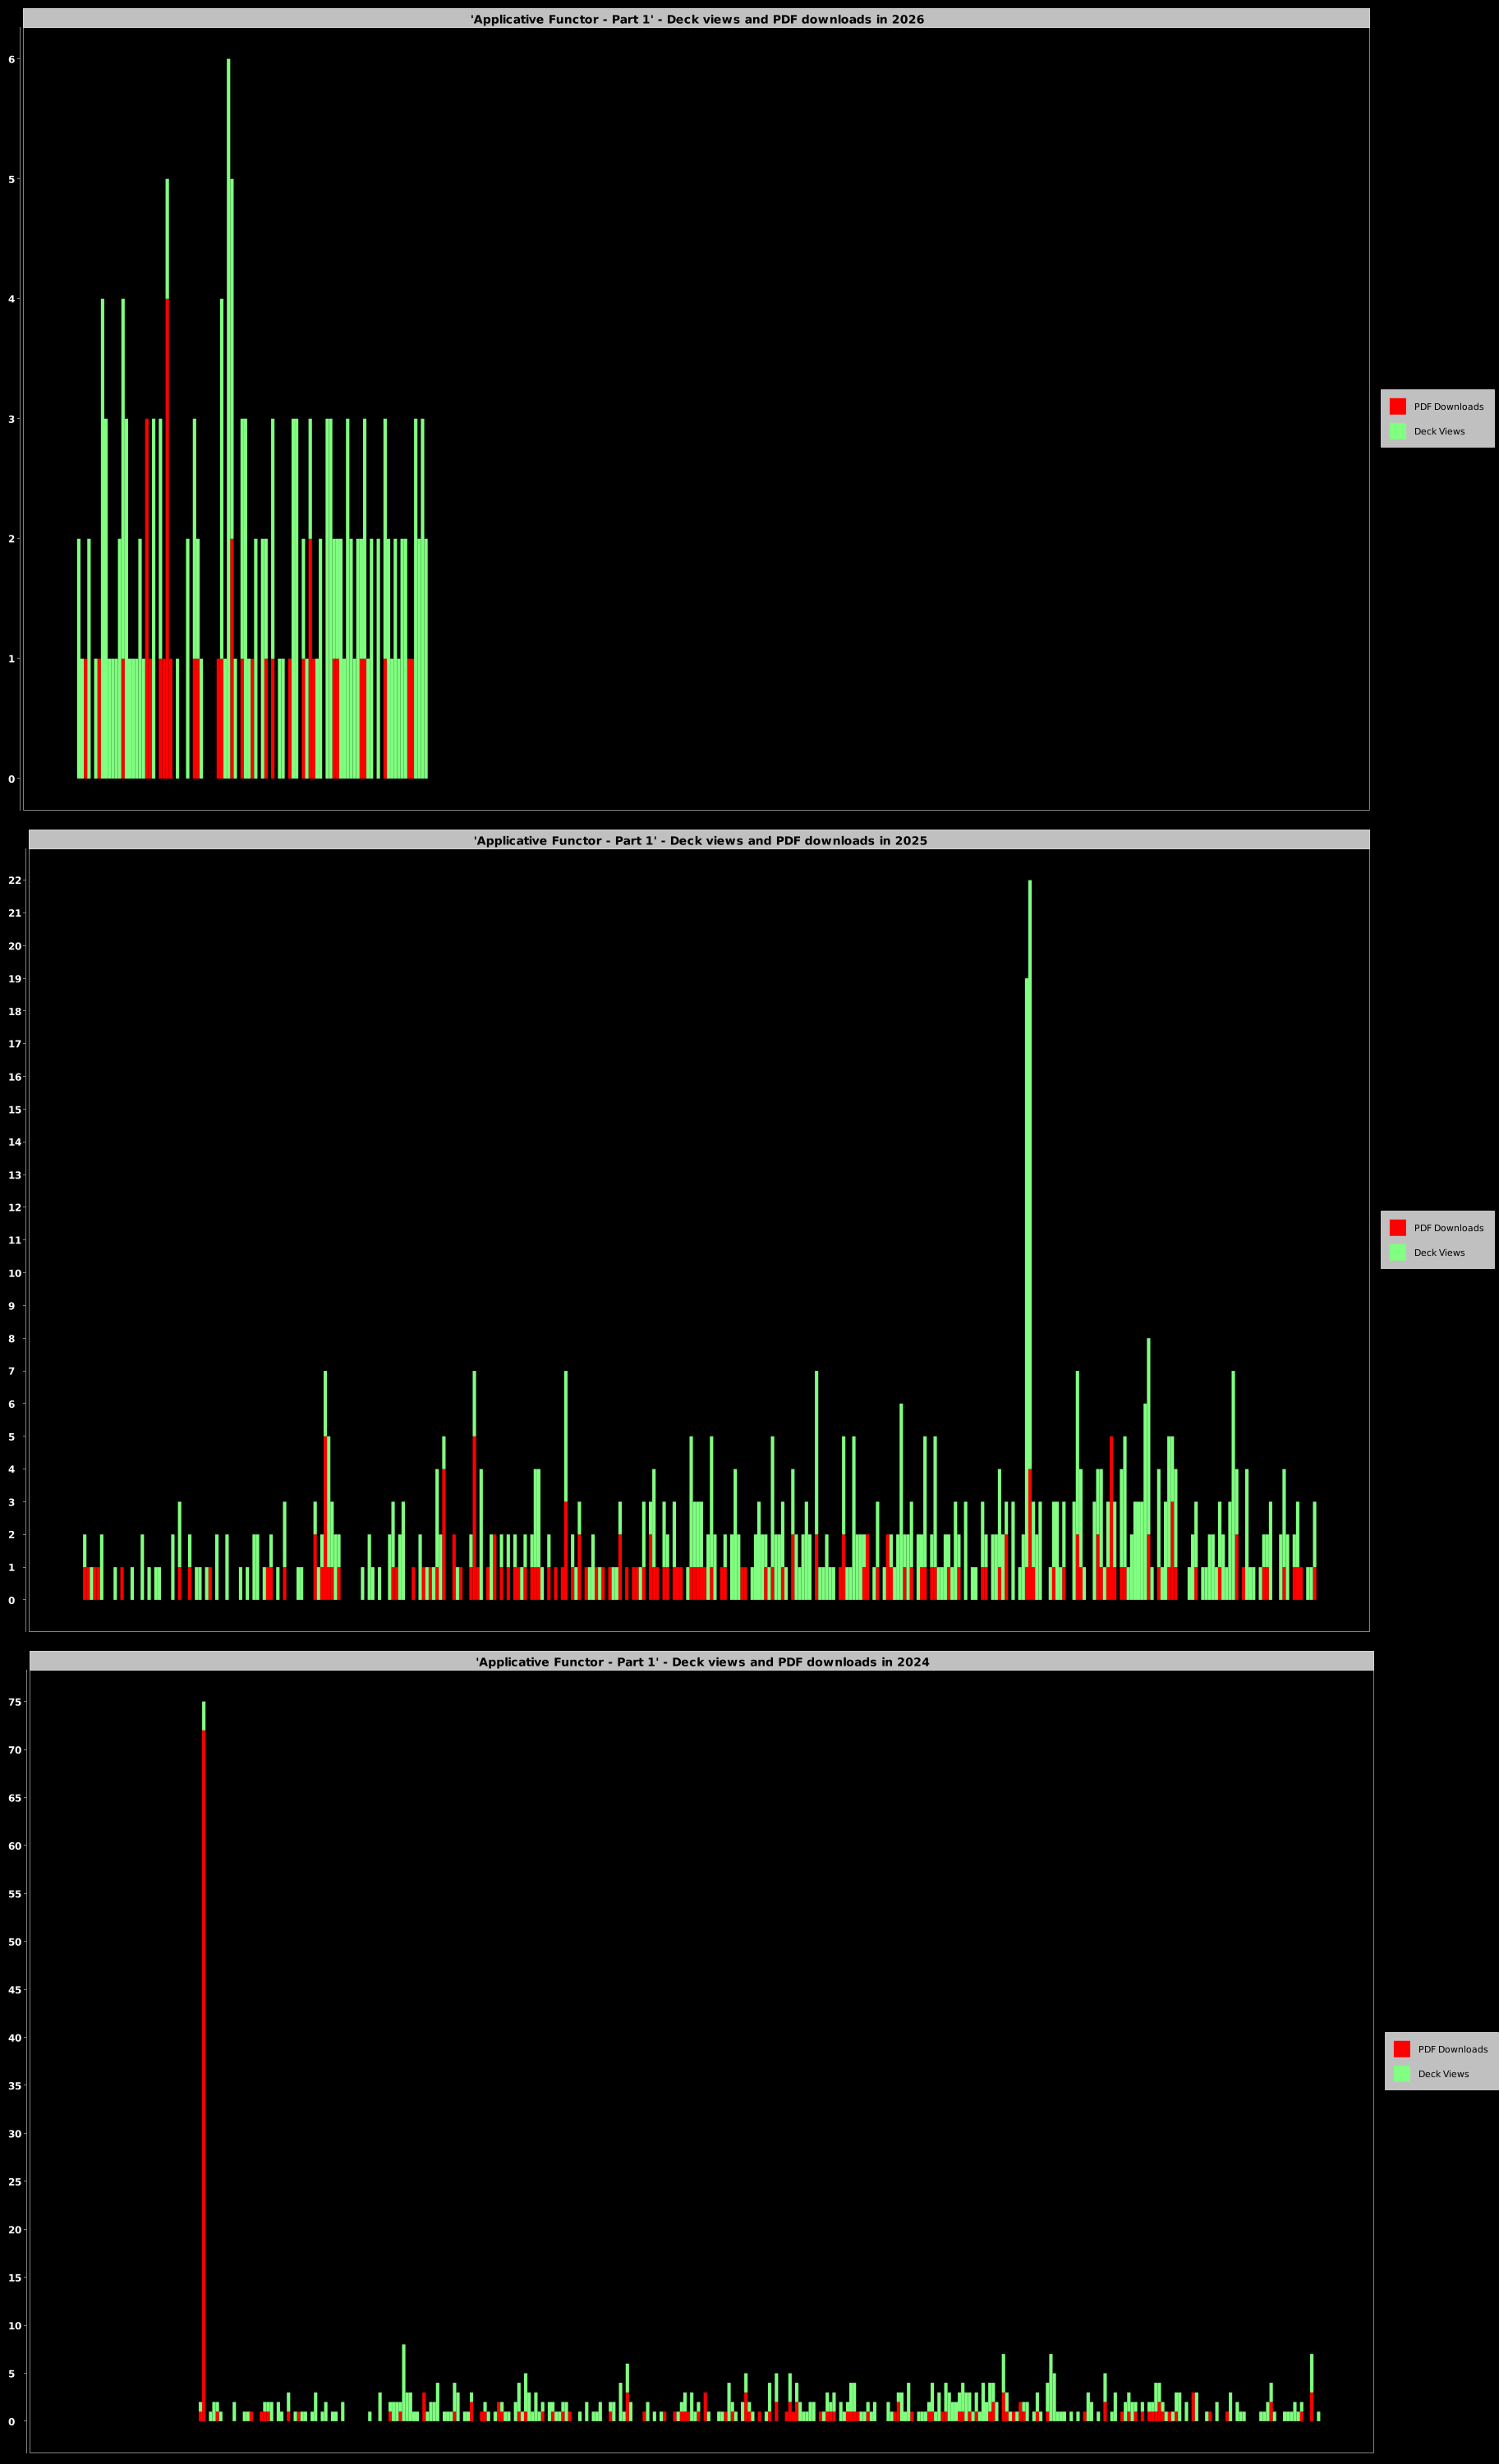Click the y-axis label 75 in 2024 chart

click(14, 1702)
